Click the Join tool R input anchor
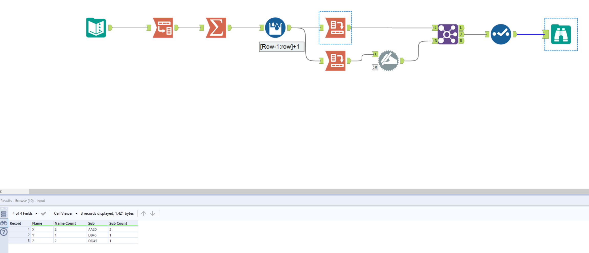Viewport: 589px width, 253px height. 435,41
